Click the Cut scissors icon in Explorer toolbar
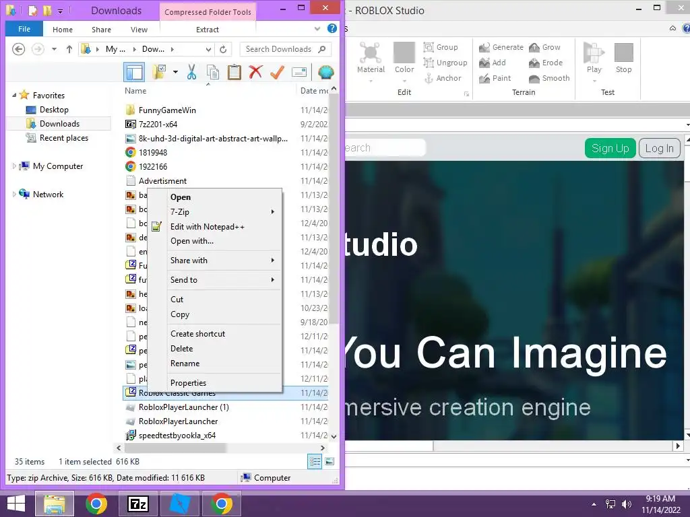690x517 pixels. click(191, 72)
